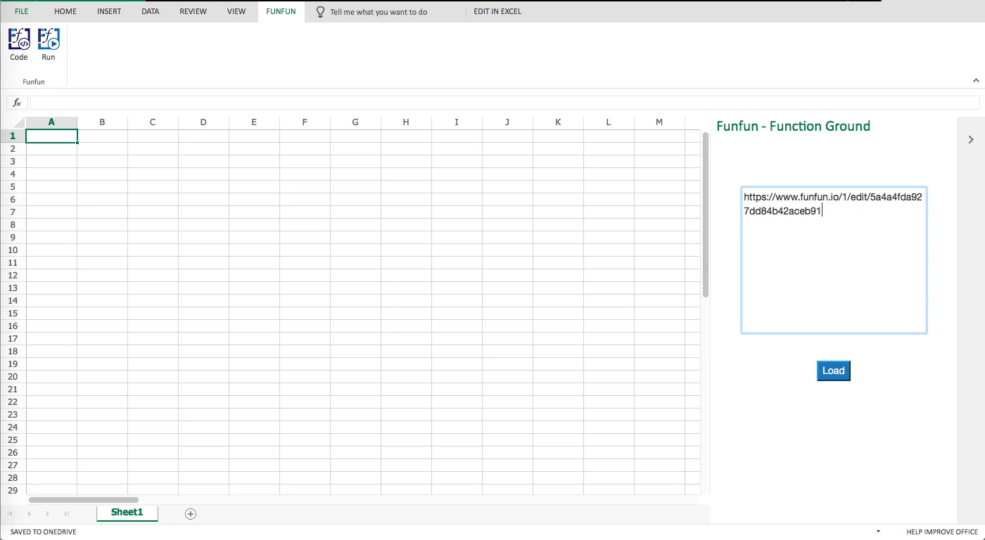Run the Funfun function
Viewport: 985px width, 540px height.
pos(48,44)
